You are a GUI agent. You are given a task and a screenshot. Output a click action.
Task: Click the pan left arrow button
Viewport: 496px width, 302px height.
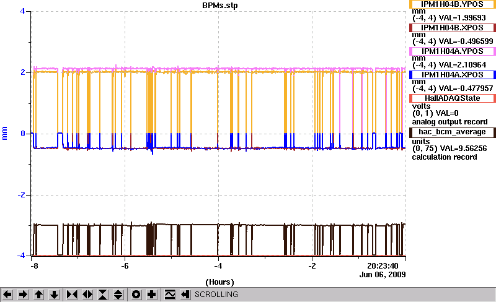click(x=7, y=295)
